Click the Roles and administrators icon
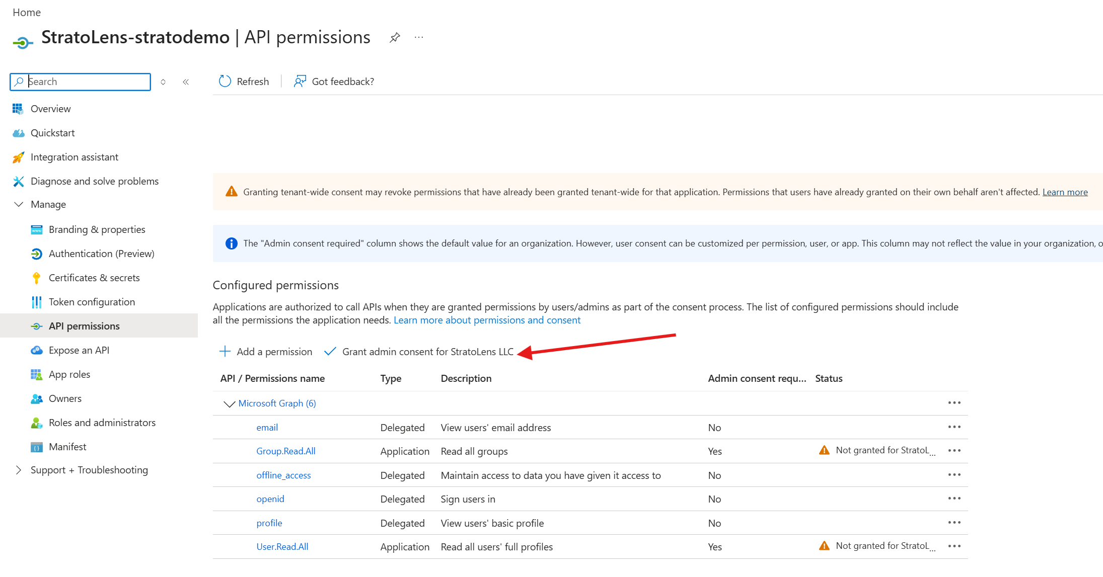Viewport: 1103px width, 577px height. pos(37,423)
